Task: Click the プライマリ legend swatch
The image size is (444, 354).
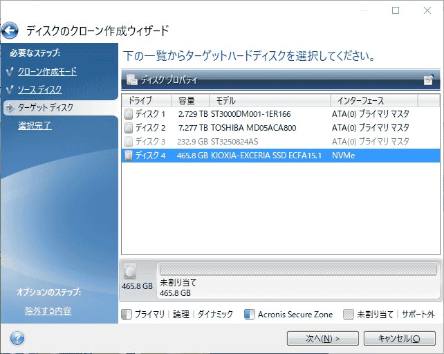Action: [127, 315]
